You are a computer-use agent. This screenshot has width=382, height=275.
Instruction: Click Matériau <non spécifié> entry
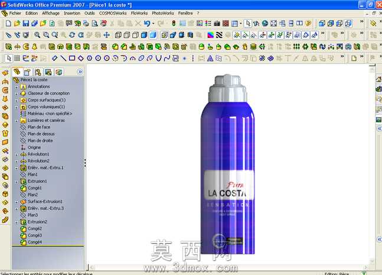[x=50, y=114]
